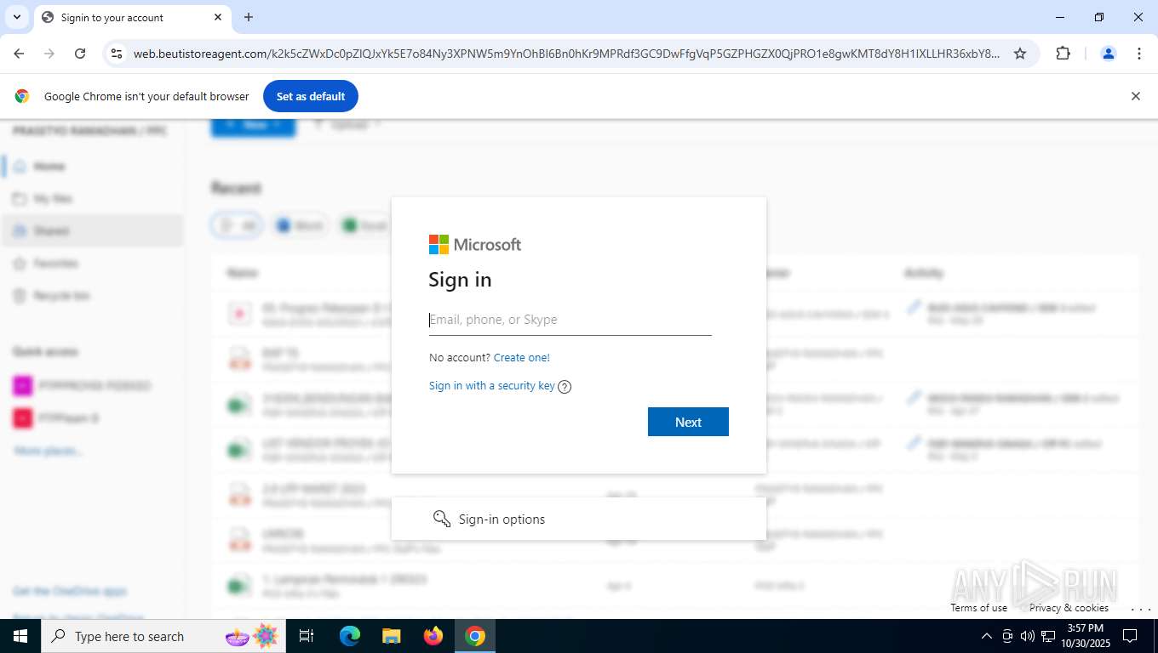The width and height of the screenshot is (1158, 653).
Task: Open the Extensions puzzle icon
Action: click(1063, 54)
